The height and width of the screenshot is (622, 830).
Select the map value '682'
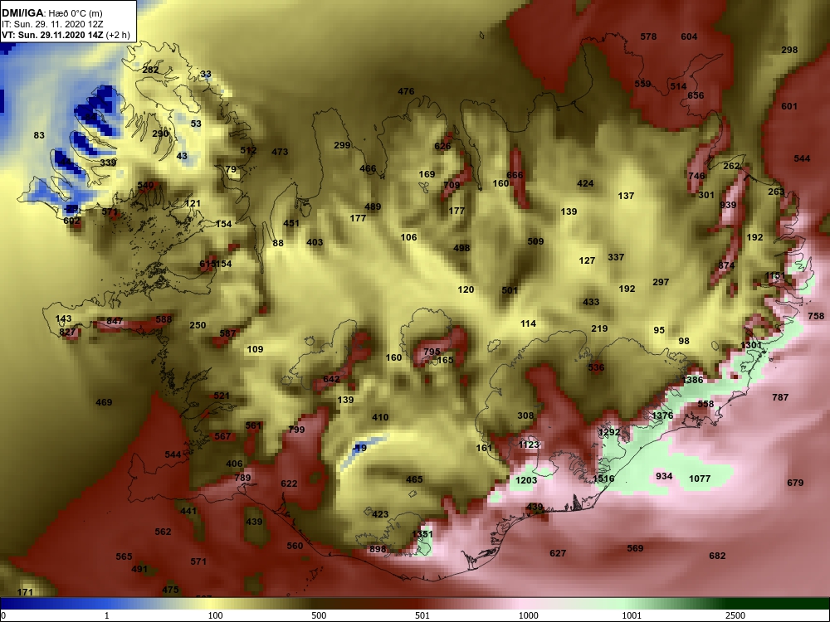click(717, 556)
